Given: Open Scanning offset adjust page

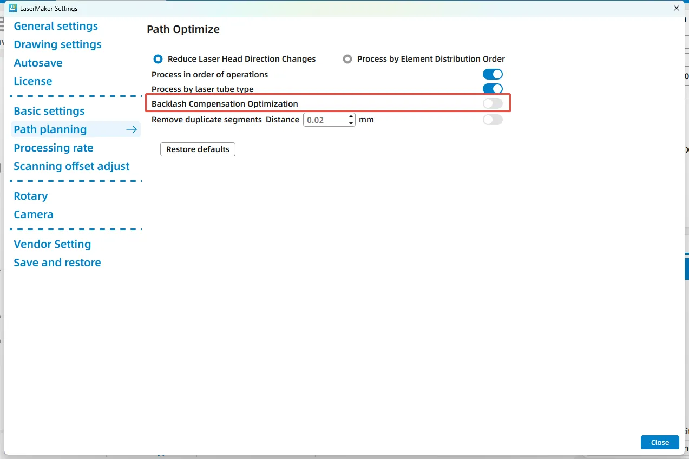Looking at the screenshot, I should click(x=71, y=166).
